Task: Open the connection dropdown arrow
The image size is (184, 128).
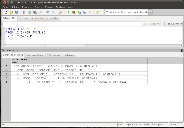Action: pyautogui.click(x=151, y=12)
